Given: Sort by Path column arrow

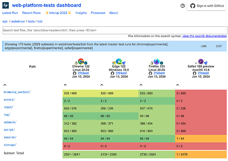Looking at the screenshot, I should [5, 85].
